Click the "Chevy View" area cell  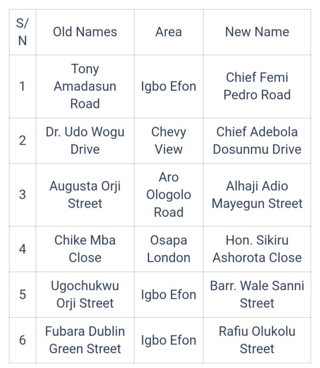[168, 140]
